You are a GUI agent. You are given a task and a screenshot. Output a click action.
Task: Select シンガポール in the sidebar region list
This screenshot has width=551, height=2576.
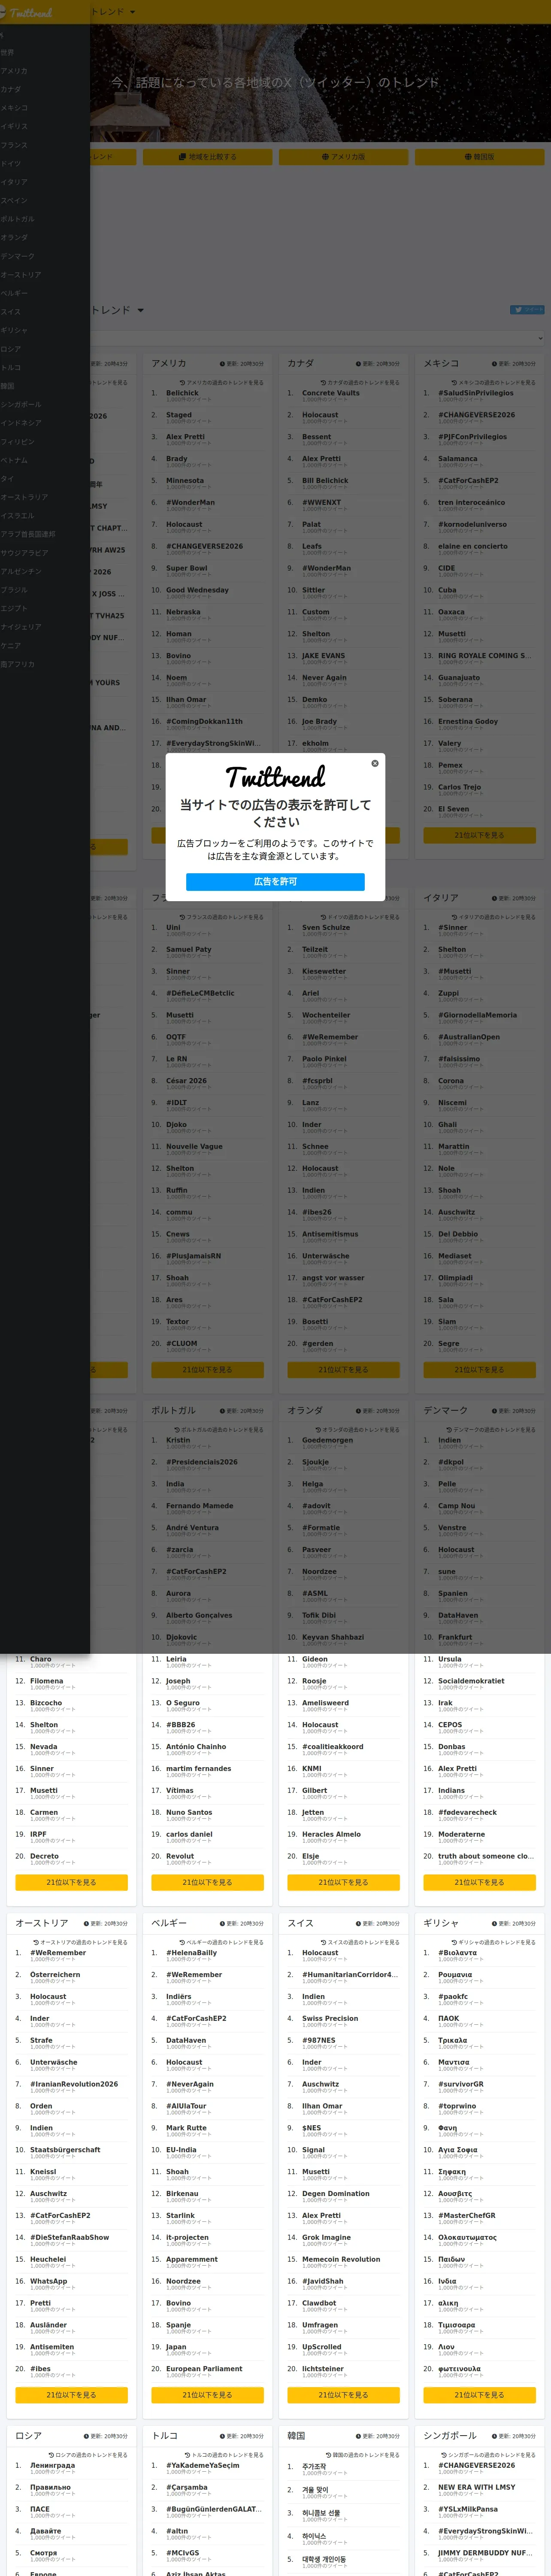(x=21, y=404)
